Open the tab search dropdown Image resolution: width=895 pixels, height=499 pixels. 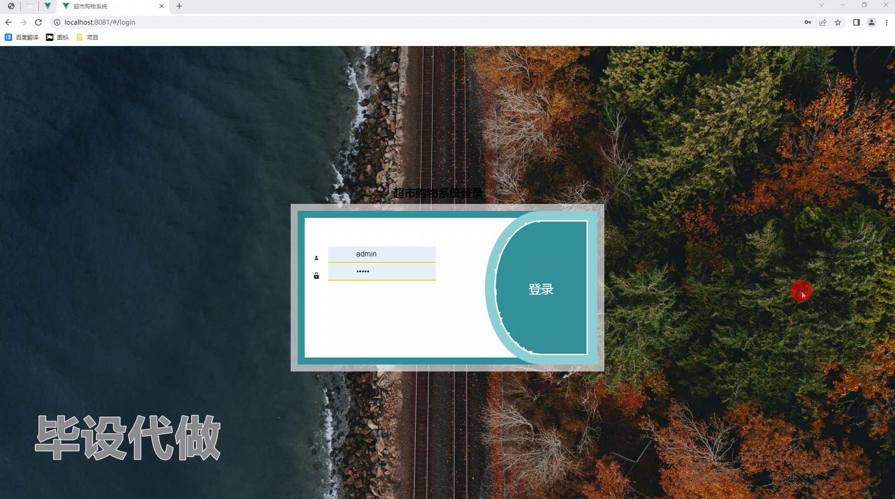[x=821, y=5]
